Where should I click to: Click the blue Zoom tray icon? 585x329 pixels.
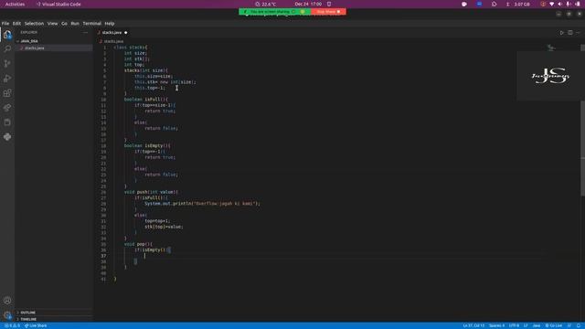click(x=479, y=4)
